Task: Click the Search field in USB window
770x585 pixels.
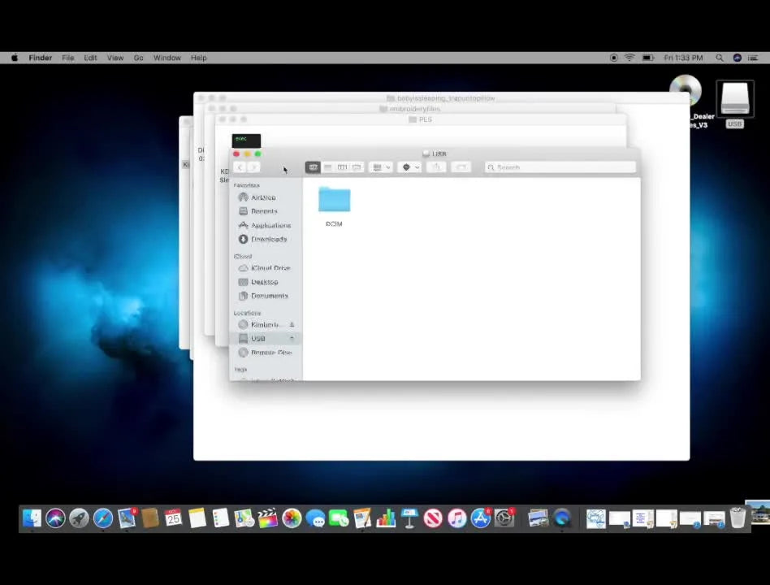Action: coord(560,167)
